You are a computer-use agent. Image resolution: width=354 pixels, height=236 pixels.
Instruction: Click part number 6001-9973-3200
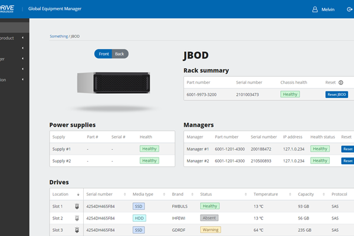pyautogui.click(x=201, y=94)
